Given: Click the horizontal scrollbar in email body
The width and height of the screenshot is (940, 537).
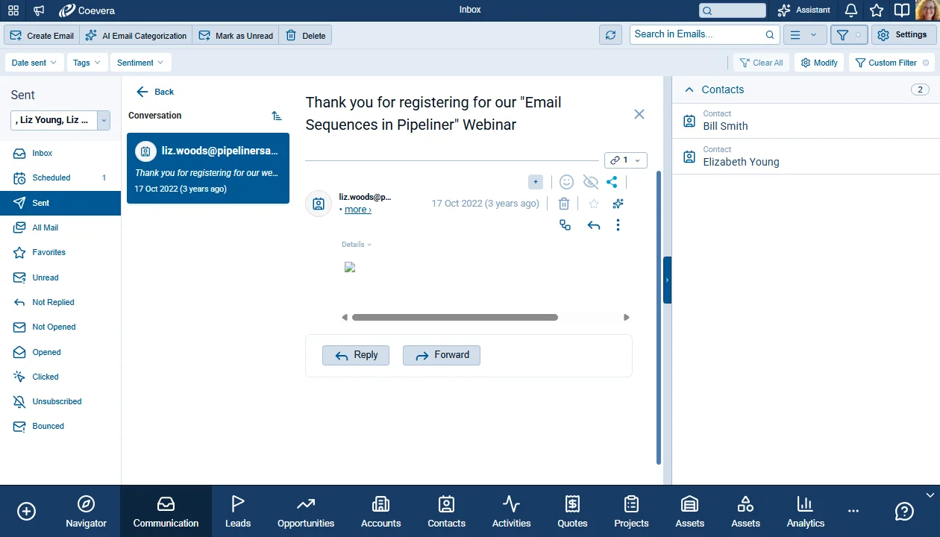Looking at the screenshot, I should point(454,317).
